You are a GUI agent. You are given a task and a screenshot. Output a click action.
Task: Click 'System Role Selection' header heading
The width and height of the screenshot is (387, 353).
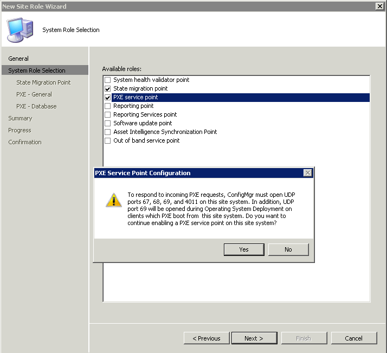pos(71,30)
